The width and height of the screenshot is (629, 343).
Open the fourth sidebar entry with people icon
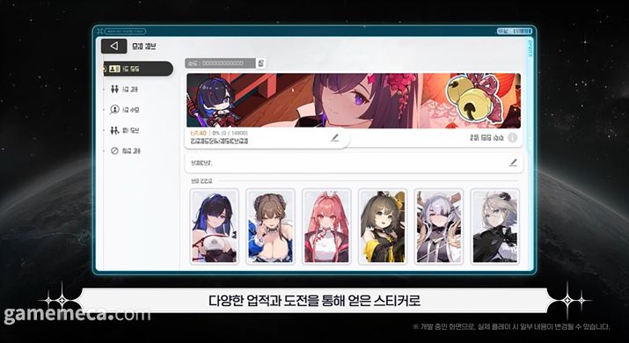pyautogui.click(x=125, y=130)
